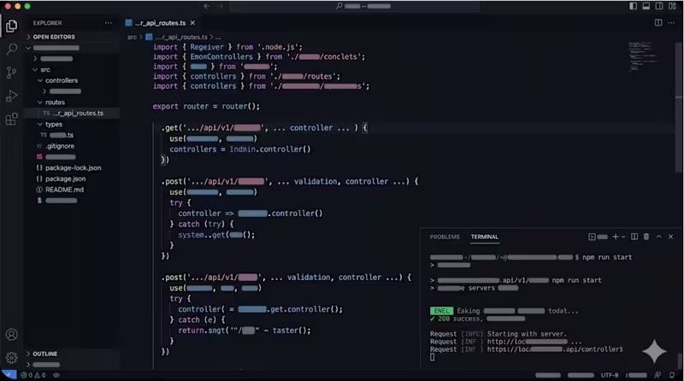Screen dimensions: 684x381
Task: Go back with the navigation arrow
Action: 207,6
